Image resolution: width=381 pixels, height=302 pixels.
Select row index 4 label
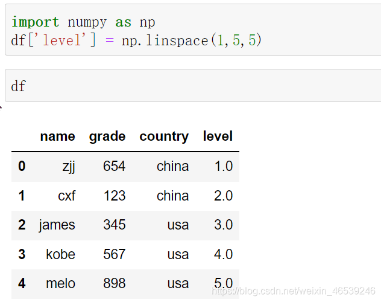pos(22,283)
